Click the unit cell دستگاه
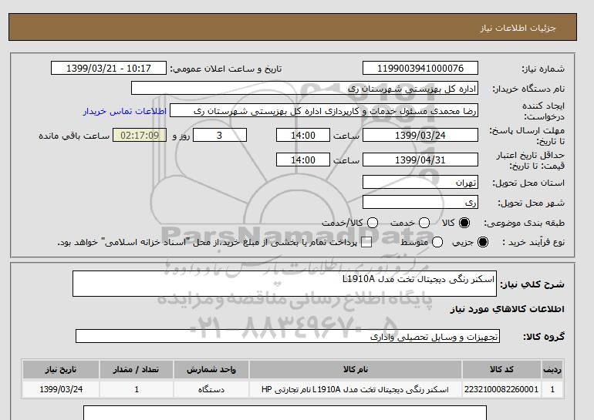The height and width of the screenshot is (420, 594). (211, 389)
